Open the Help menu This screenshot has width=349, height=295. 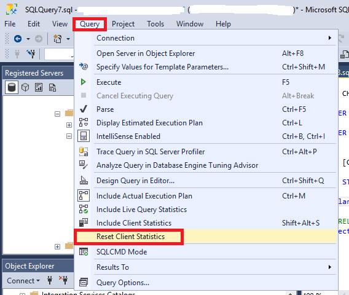click(x=223, y=24)
